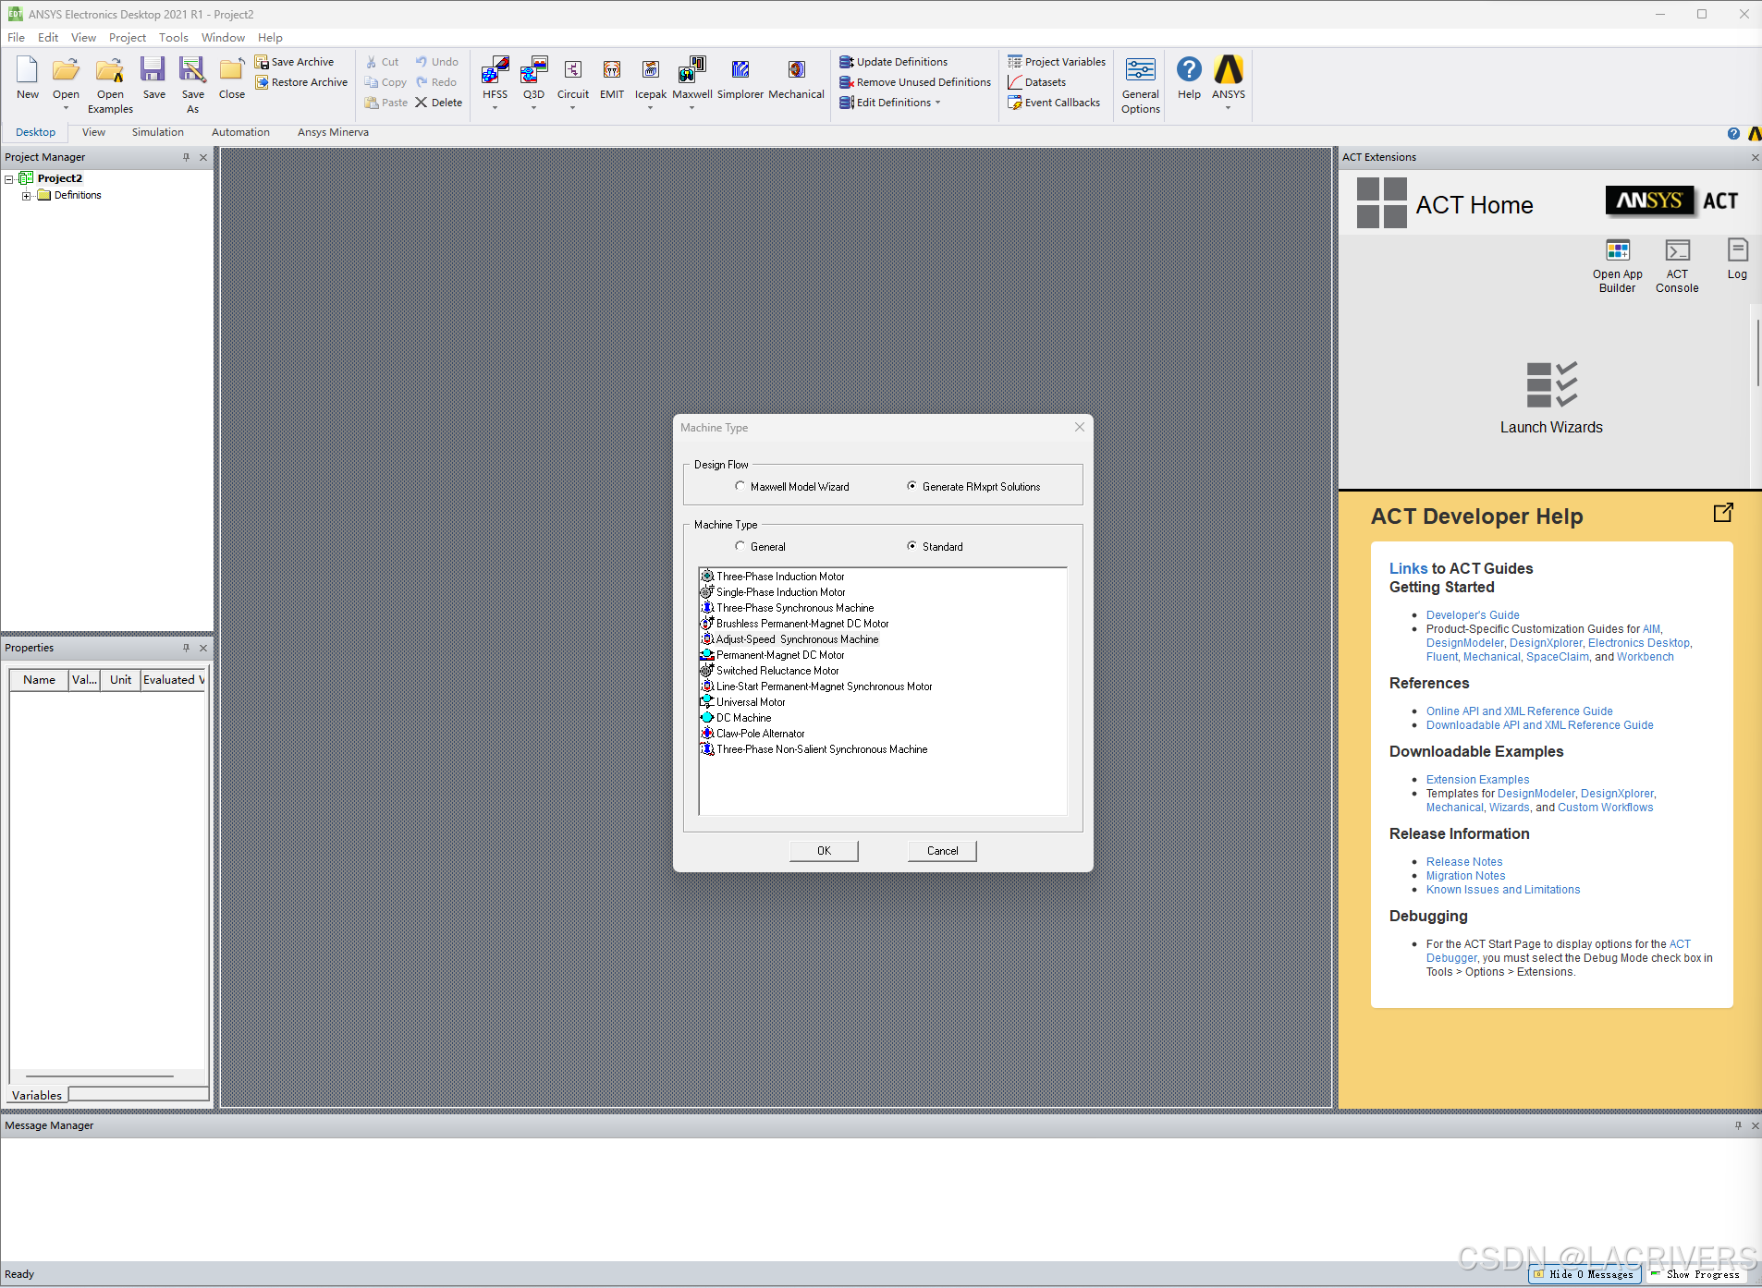Screen dimensions: 1762x1288
Task: Open General Options
Action: [x=1140, y=84]
